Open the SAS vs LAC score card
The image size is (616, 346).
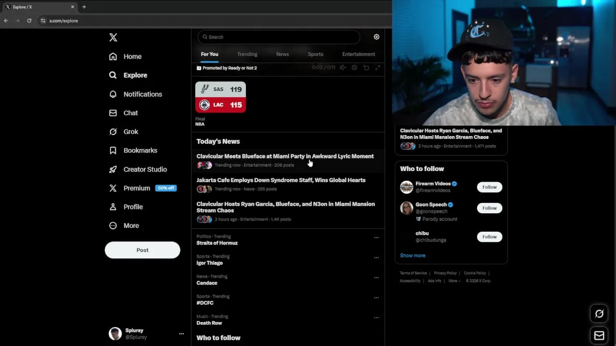pos(220,97)
